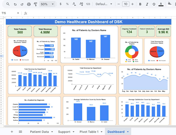Click the Dr. Mamun 147 bar

91,49
